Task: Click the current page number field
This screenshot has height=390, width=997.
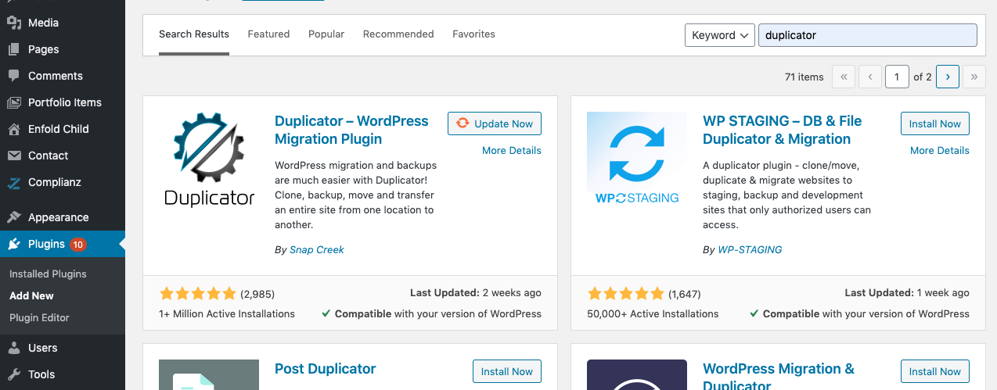Action: click(897, 77)
